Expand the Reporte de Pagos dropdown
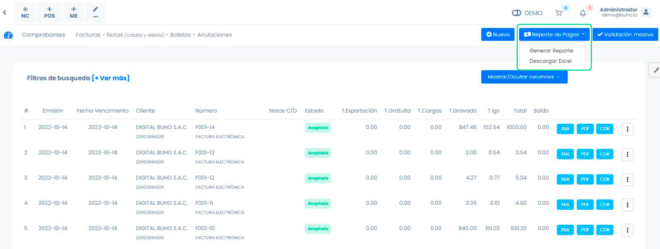Image resolution: width=660 pixels, height=249 pixels. pyautogui.click(x=554, y=34)
